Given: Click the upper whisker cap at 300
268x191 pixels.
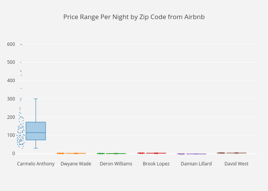Looking at the screenshot, I should point(36,99).
